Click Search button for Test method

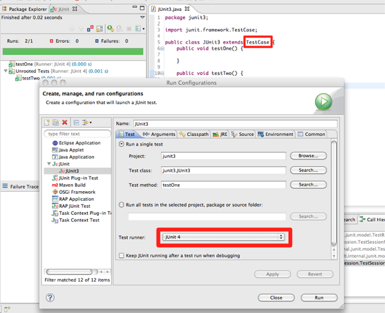click(x=309, y=185)
